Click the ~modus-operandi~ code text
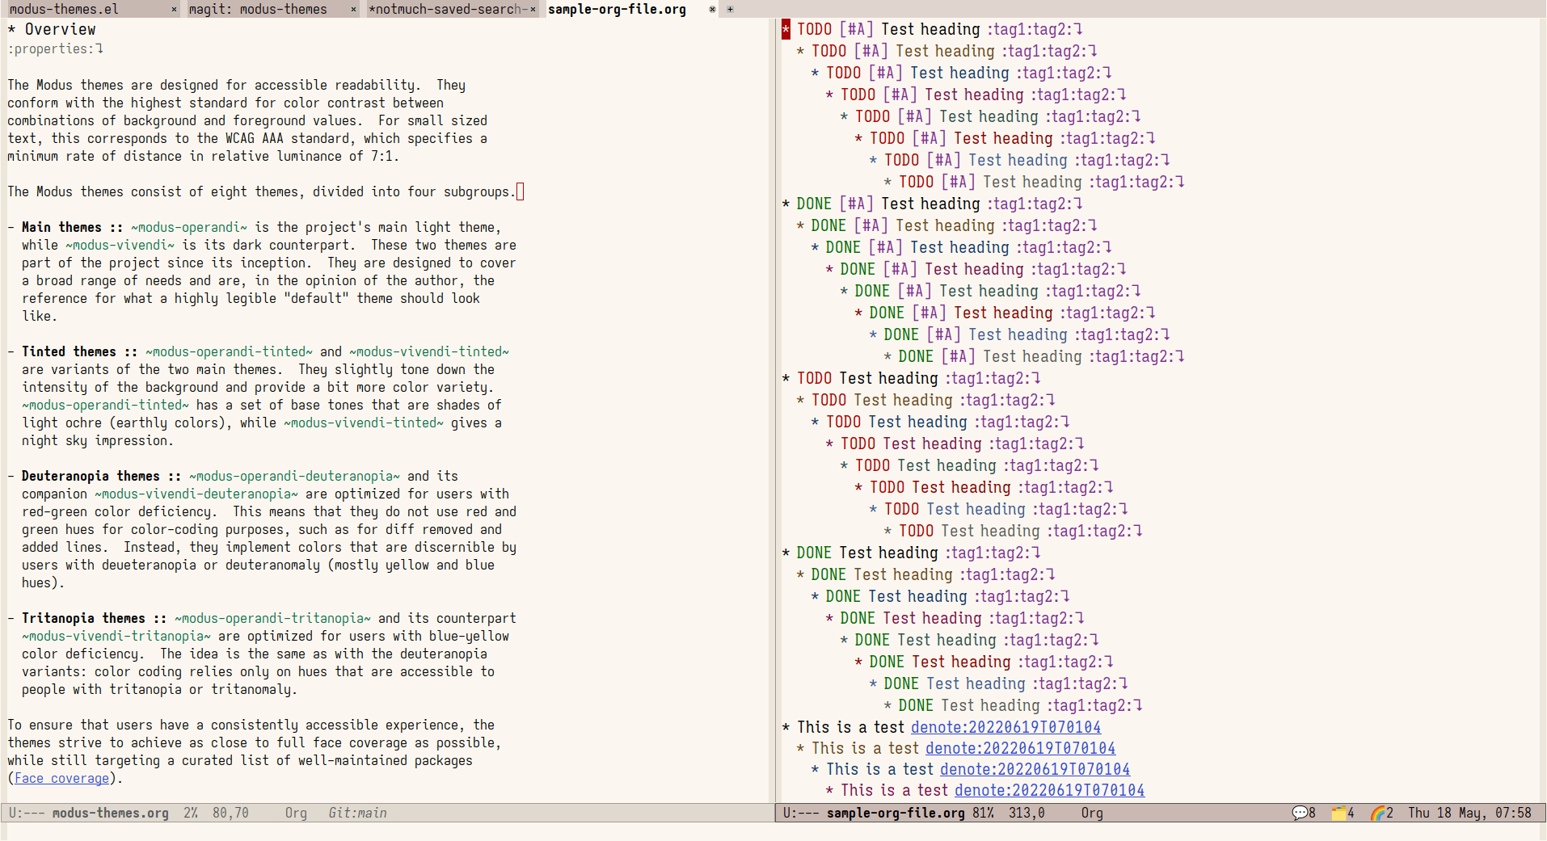The width and height of the screenshot is (1547, 841). 189,228
